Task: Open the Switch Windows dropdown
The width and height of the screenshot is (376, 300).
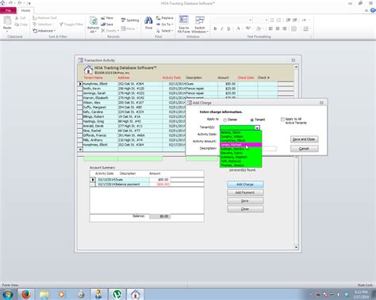Action: pos(200,25)
